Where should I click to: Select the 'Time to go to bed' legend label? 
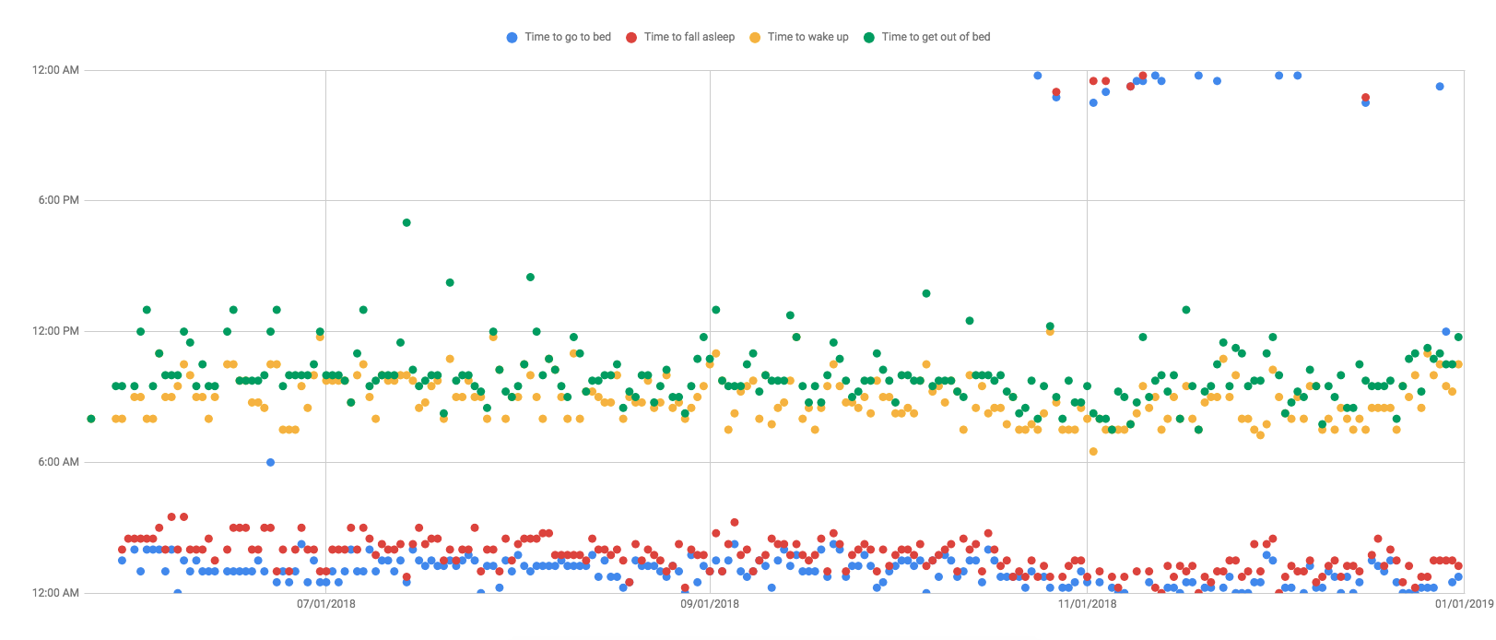pyautogui.click(x=568, y=37)
